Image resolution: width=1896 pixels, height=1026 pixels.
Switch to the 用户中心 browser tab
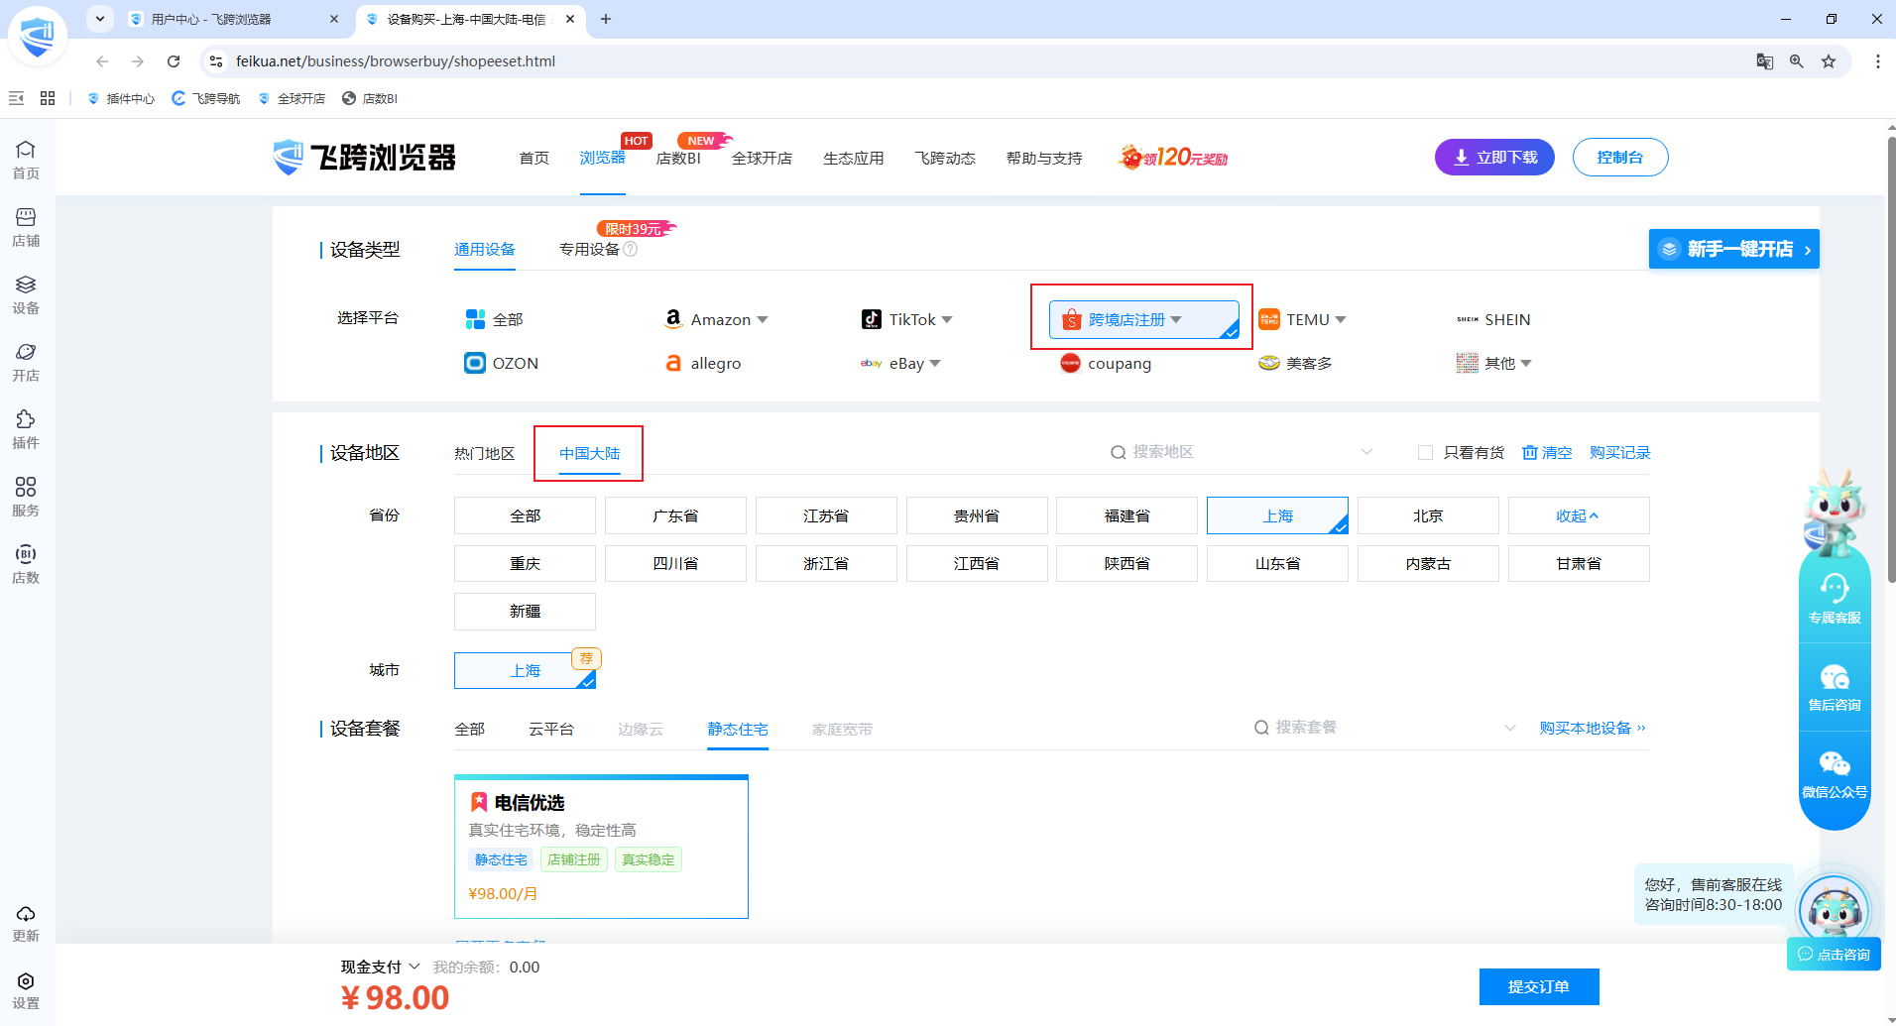[233, 19]
